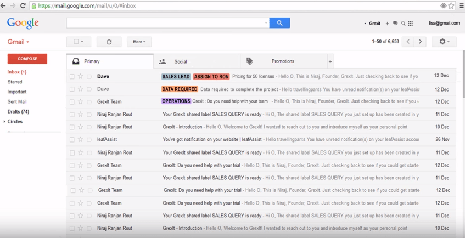Click the 1–50 of 6,653 message count
Image resolution: width=465 pixels, height=238 pixels.
click(x=385, y=42)
